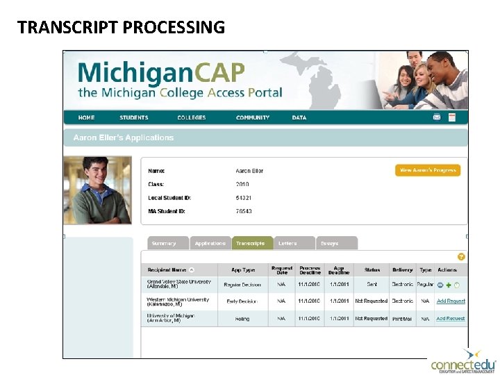
Task: Click the Class value 2010
Action: 242,184
